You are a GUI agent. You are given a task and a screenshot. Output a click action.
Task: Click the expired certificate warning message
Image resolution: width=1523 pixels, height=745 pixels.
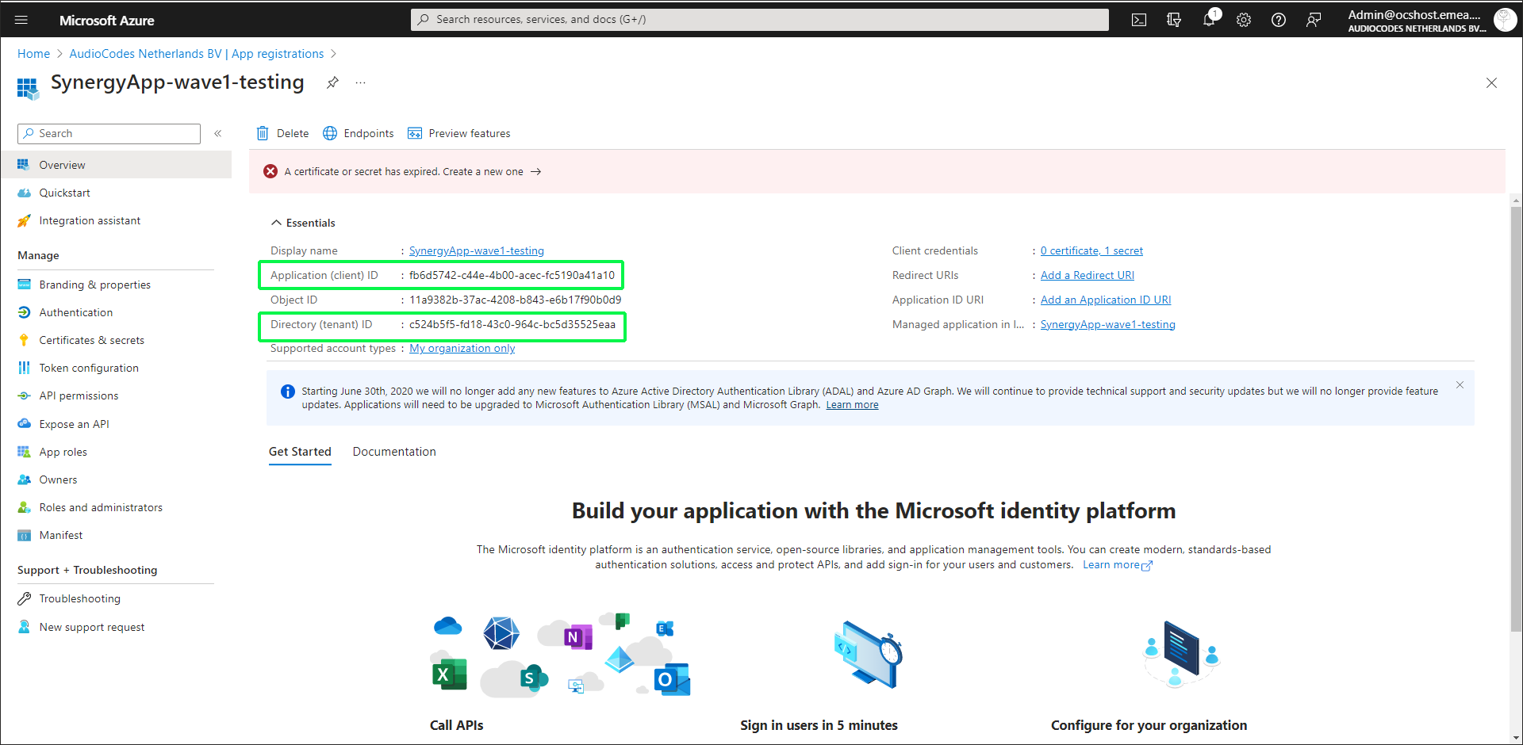coord(404,171)
